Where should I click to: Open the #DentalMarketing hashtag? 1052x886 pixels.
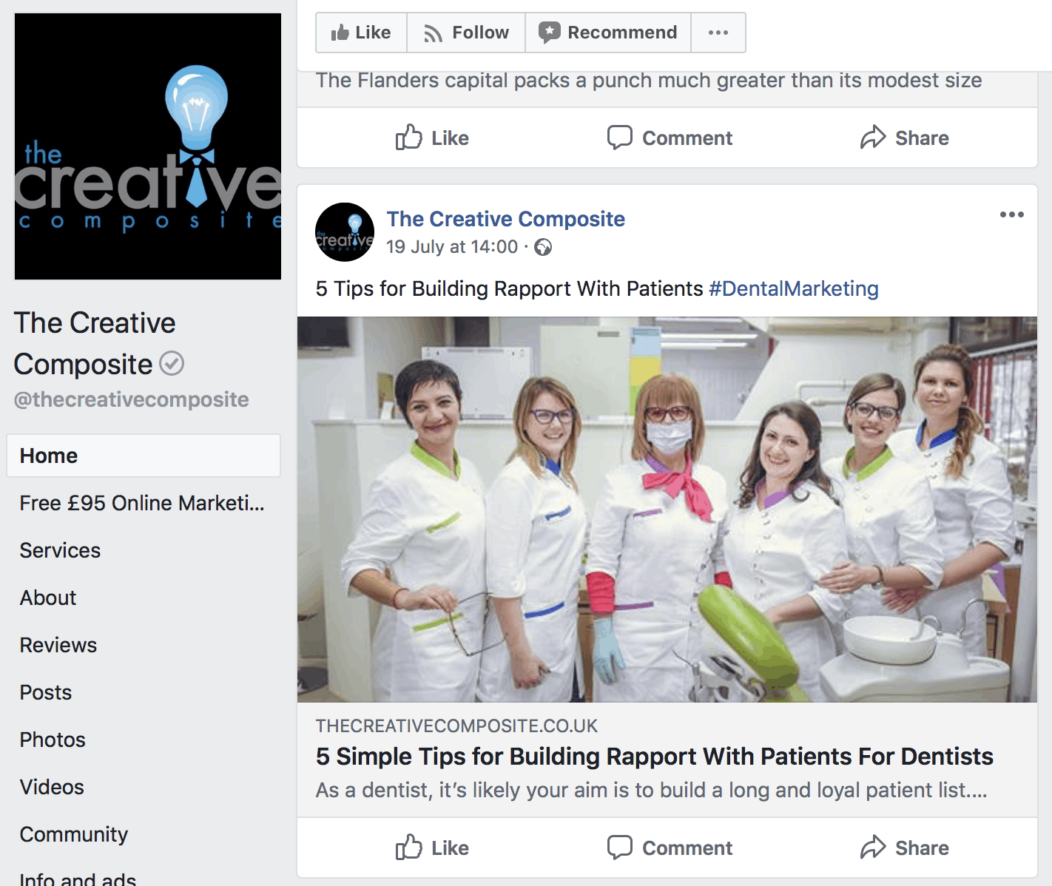794,288
